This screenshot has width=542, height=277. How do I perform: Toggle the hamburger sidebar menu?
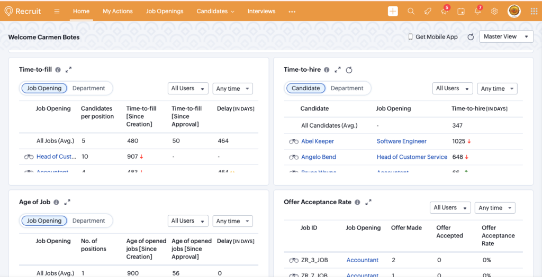[x=57, y=11]
